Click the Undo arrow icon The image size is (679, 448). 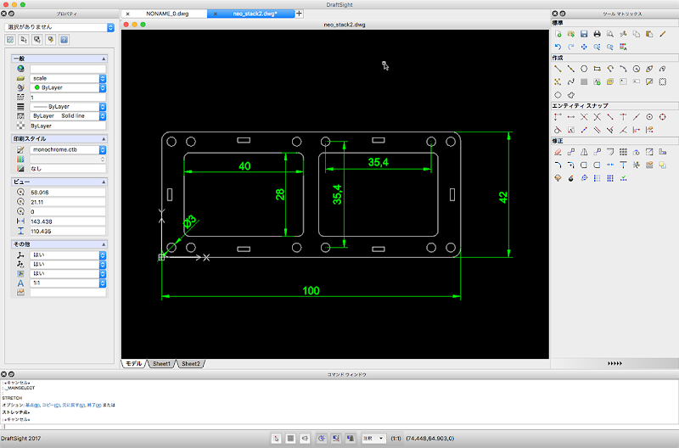[558, 47]
